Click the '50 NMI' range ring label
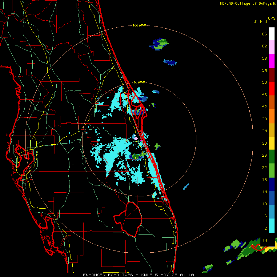 click(x=139, y=82)
